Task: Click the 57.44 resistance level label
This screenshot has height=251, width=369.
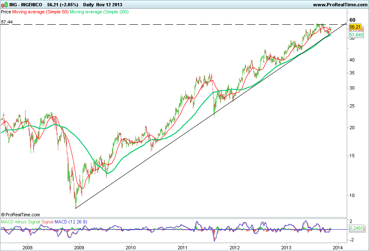Action: [x=7, y=22]
